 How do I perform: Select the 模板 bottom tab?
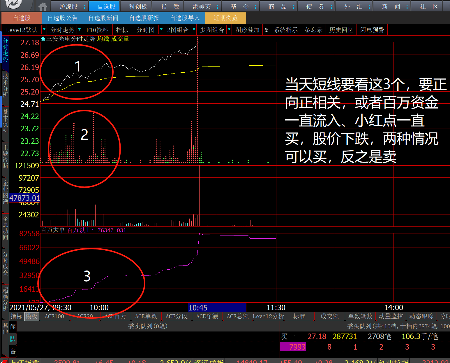tap(31, 316)
